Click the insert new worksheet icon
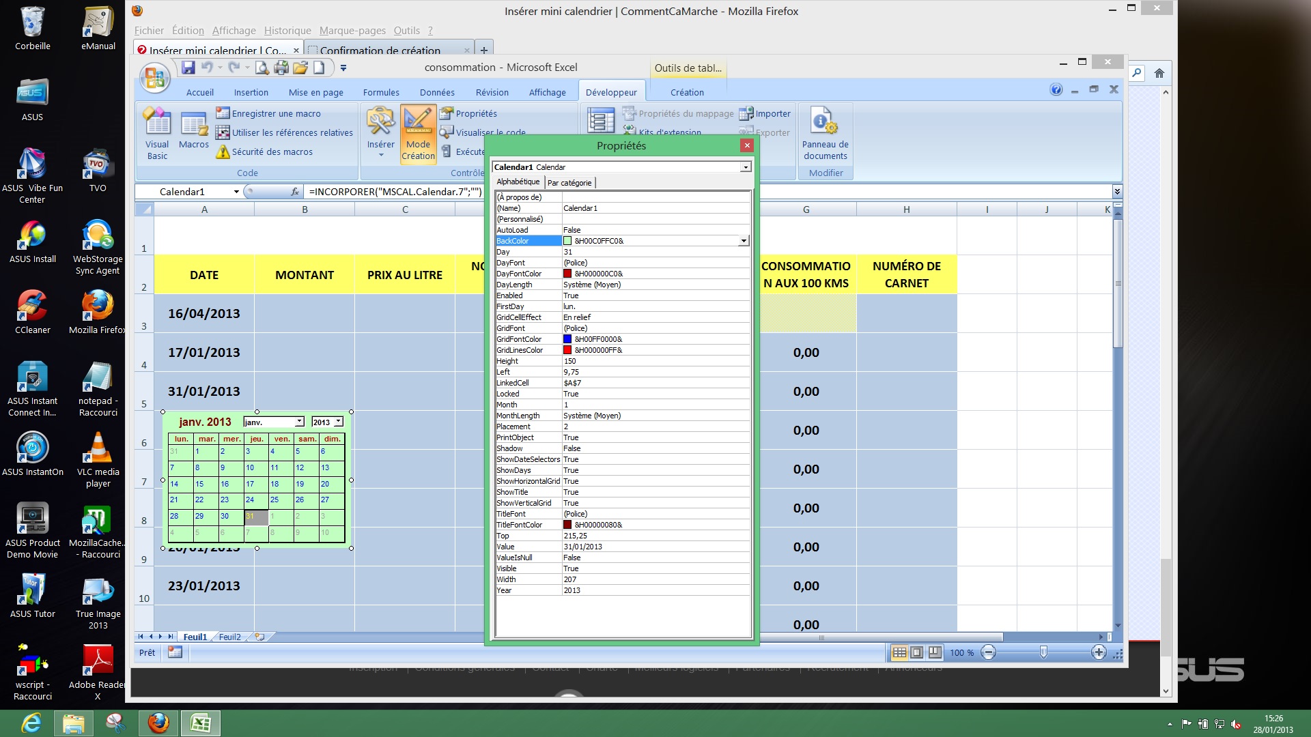This screenshot has height=737, width=1311. [x=259, y=637]
